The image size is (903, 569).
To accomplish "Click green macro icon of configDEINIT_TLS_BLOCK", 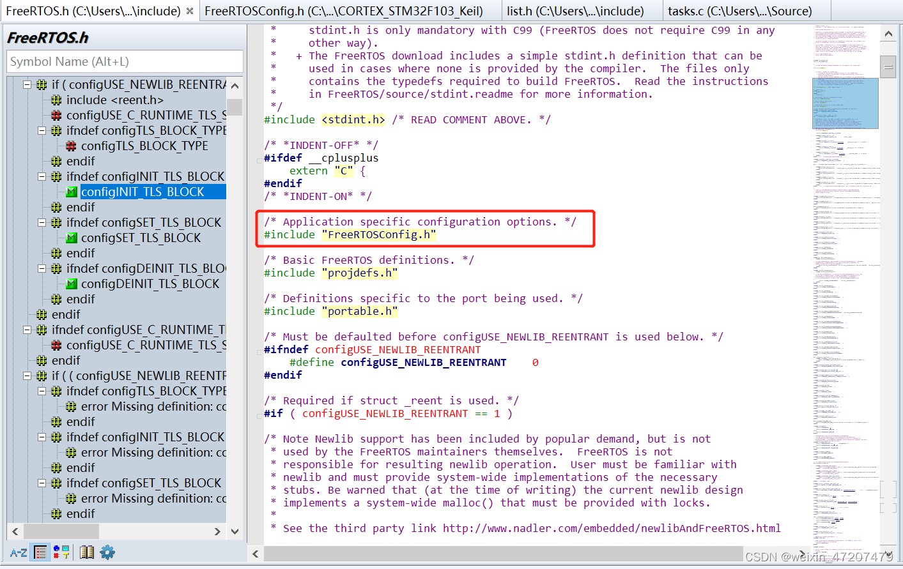I will pos(72,284).
